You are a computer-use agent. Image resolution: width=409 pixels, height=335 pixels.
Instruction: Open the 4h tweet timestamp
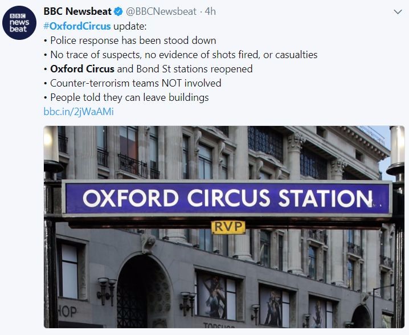210,11
